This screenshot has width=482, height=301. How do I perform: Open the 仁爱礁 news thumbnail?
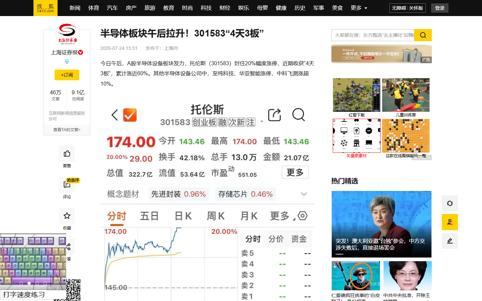pyautogui.click(x=356, y=276)
